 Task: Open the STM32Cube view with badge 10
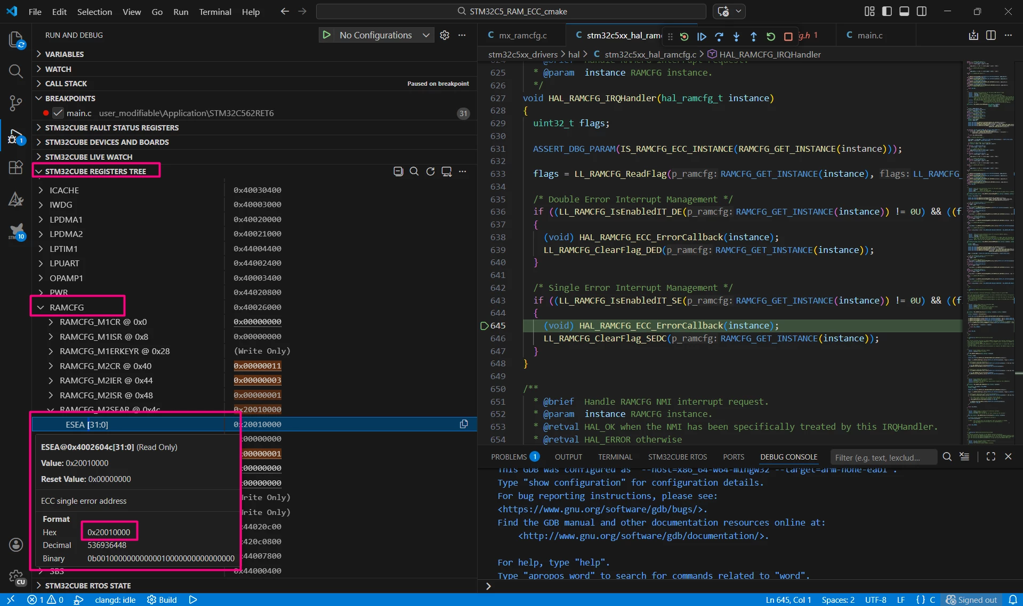coord(16,232)
